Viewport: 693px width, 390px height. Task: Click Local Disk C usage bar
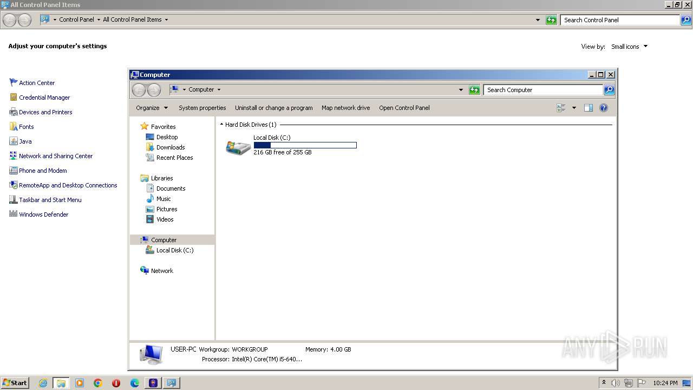(x=305, y=145)
